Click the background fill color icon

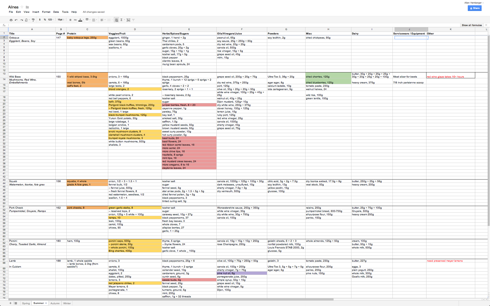pyautogui.click(x=87, y=20)
